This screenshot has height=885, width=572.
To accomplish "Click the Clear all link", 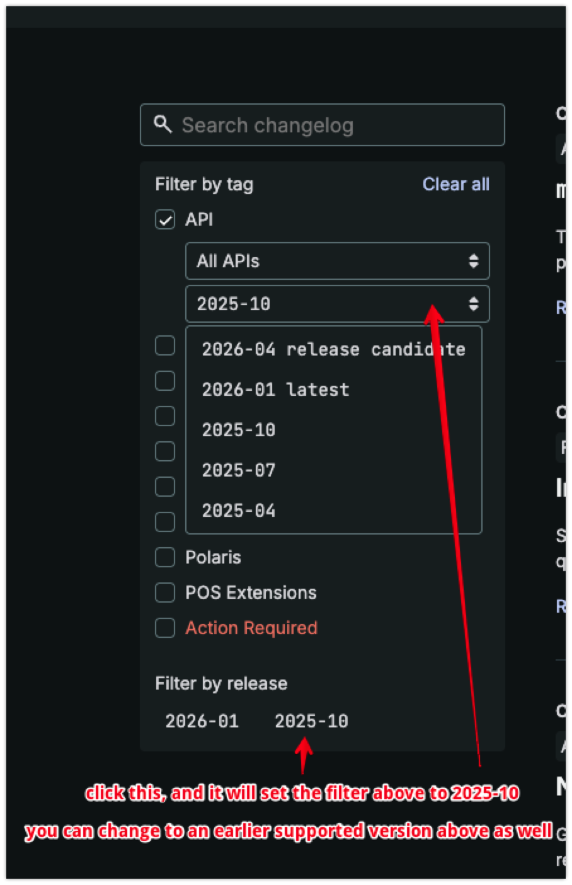I will click(455, 184).
